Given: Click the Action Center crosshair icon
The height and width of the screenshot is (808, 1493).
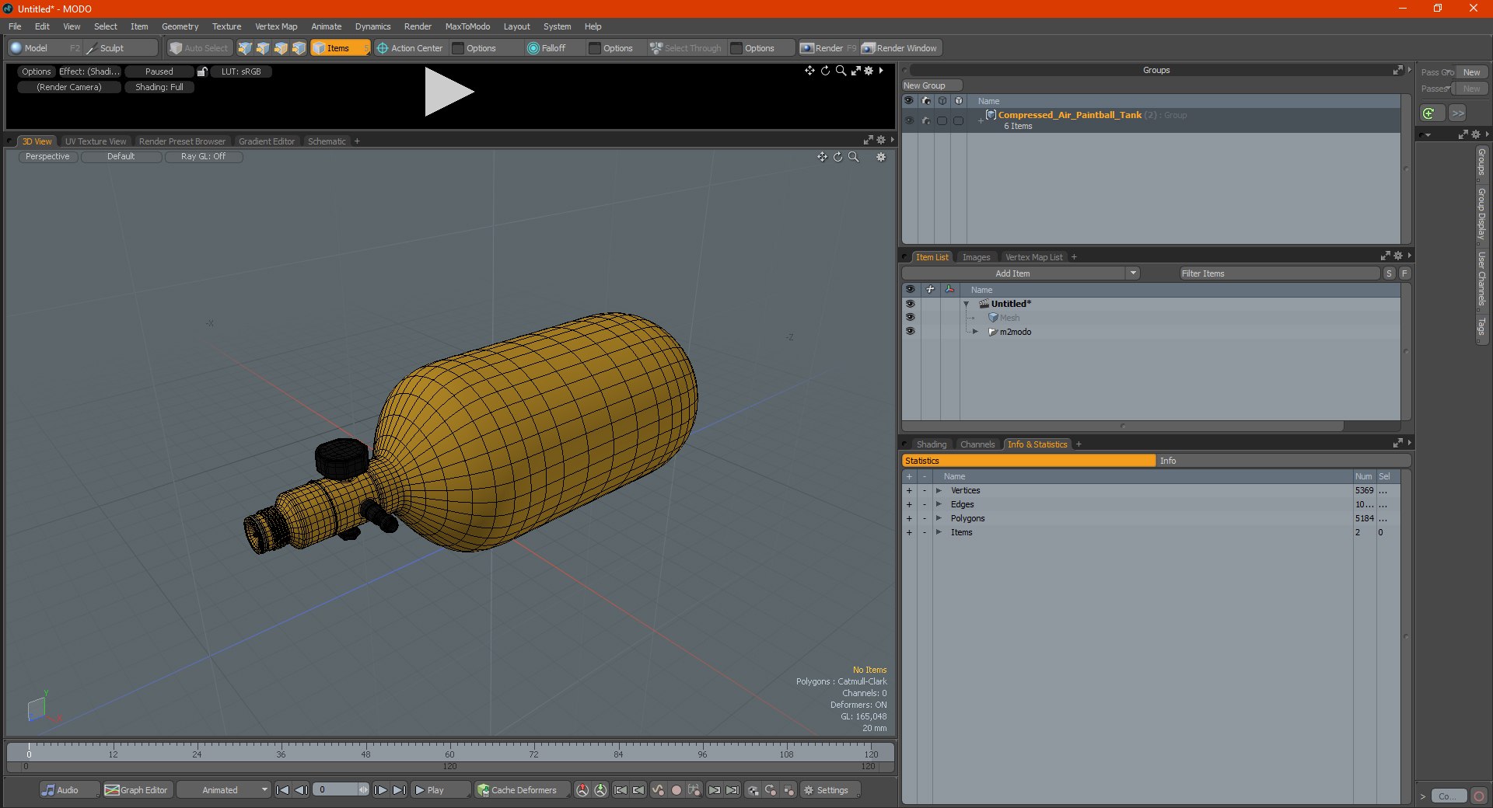Looking at the screenshot, I should [x=382, y=48].
